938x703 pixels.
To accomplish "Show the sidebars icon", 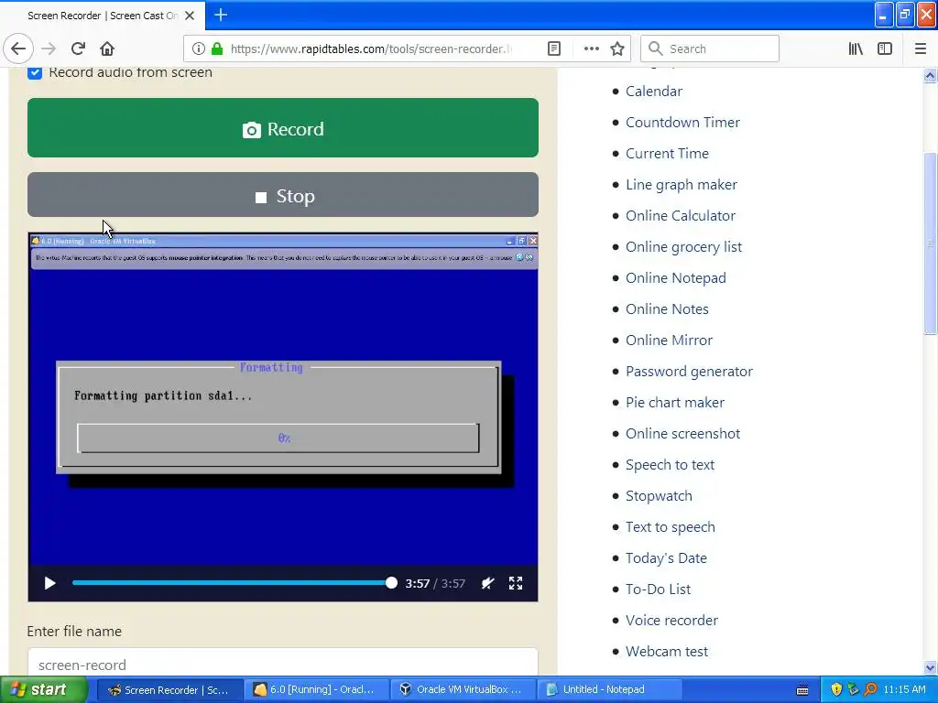I will point(885,49).
